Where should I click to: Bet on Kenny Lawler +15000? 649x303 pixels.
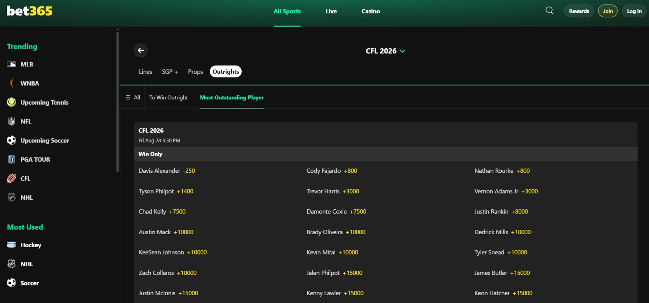click(335, 293)
